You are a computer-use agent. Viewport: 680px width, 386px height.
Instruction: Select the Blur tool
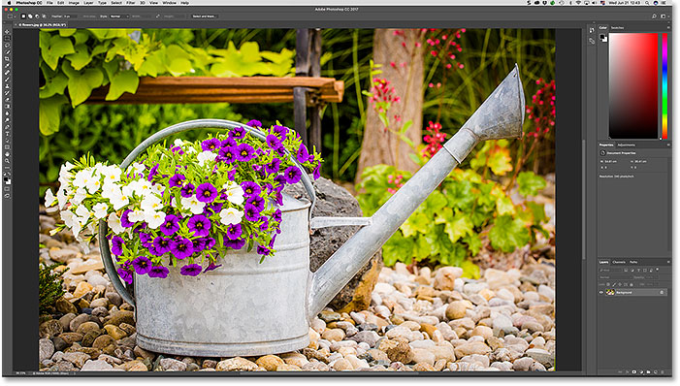pos(8,113)
